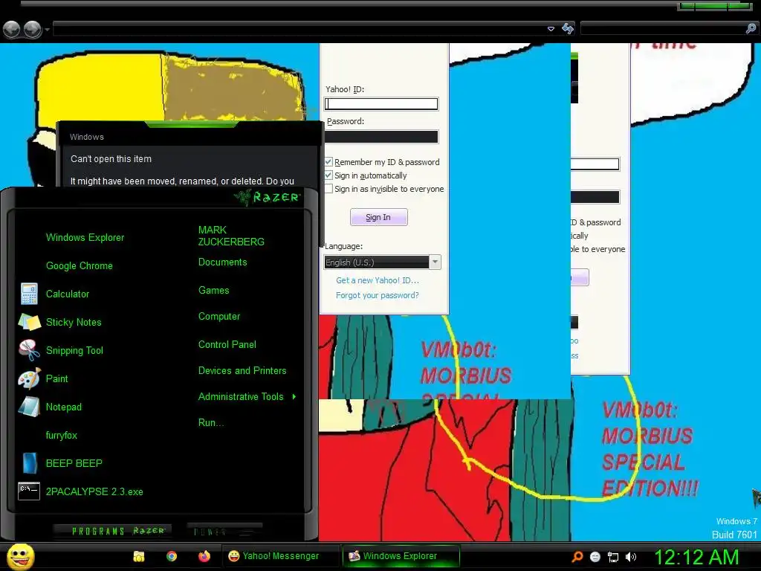Screen dimensions: 761x571
Task: Click the Razer logo in Start menu
Action: pyautogui.click(x=268, y=197)
